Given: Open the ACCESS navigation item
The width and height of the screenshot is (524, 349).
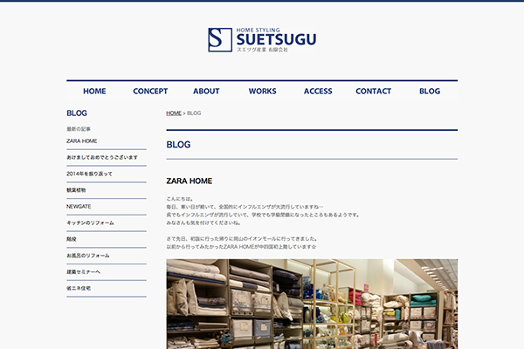Looking at the screenshot, I should pos(318,91).
